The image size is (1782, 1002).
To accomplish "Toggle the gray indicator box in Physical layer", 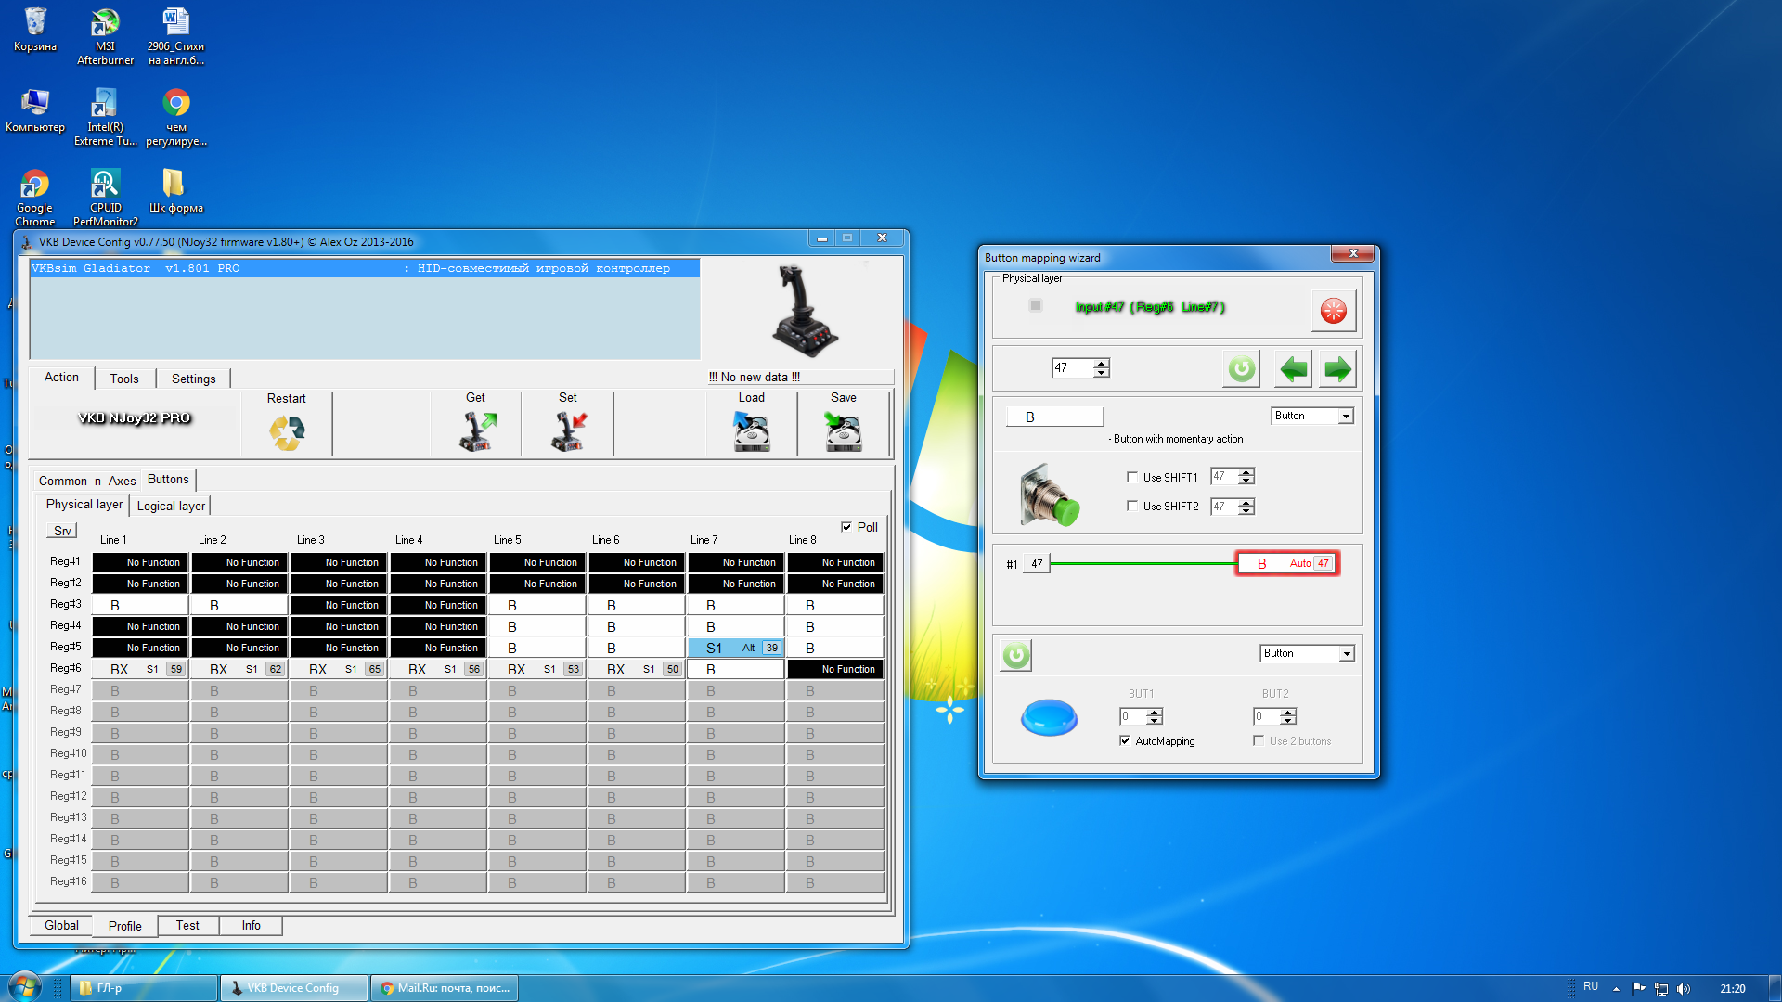I will pos(1036,305).
